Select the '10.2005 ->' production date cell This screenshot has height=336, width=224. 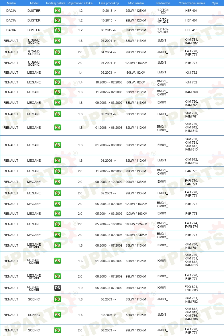click(x=108, y=315)
